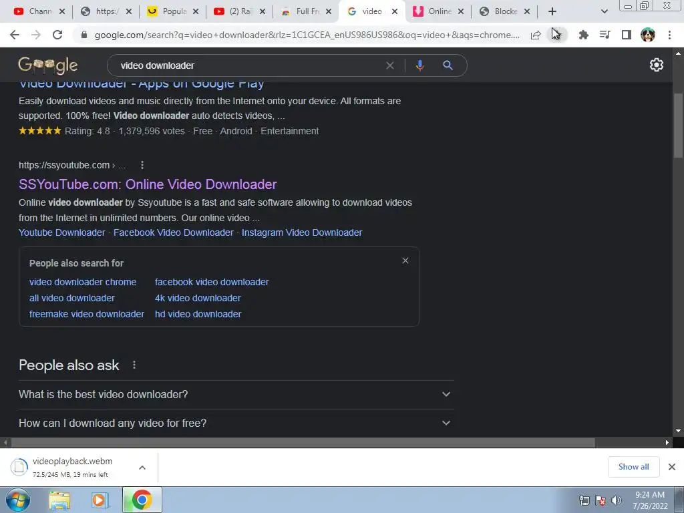Toggle the browser side panel icon

[627, 35]
